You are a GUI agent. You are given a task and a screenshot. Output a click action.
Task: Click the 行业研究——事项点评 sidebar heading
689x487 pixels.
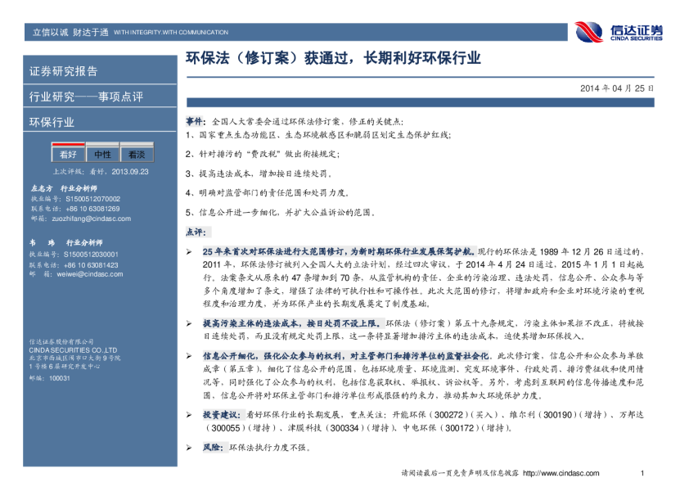pos(86,97)
